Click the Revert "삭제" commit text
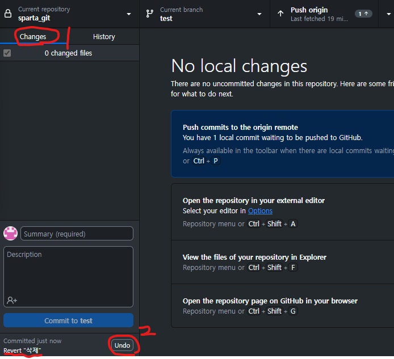 22,350
